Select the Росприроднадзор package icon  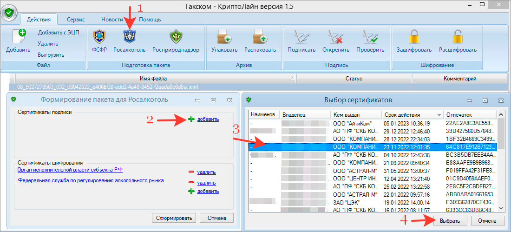pos(176,36)
